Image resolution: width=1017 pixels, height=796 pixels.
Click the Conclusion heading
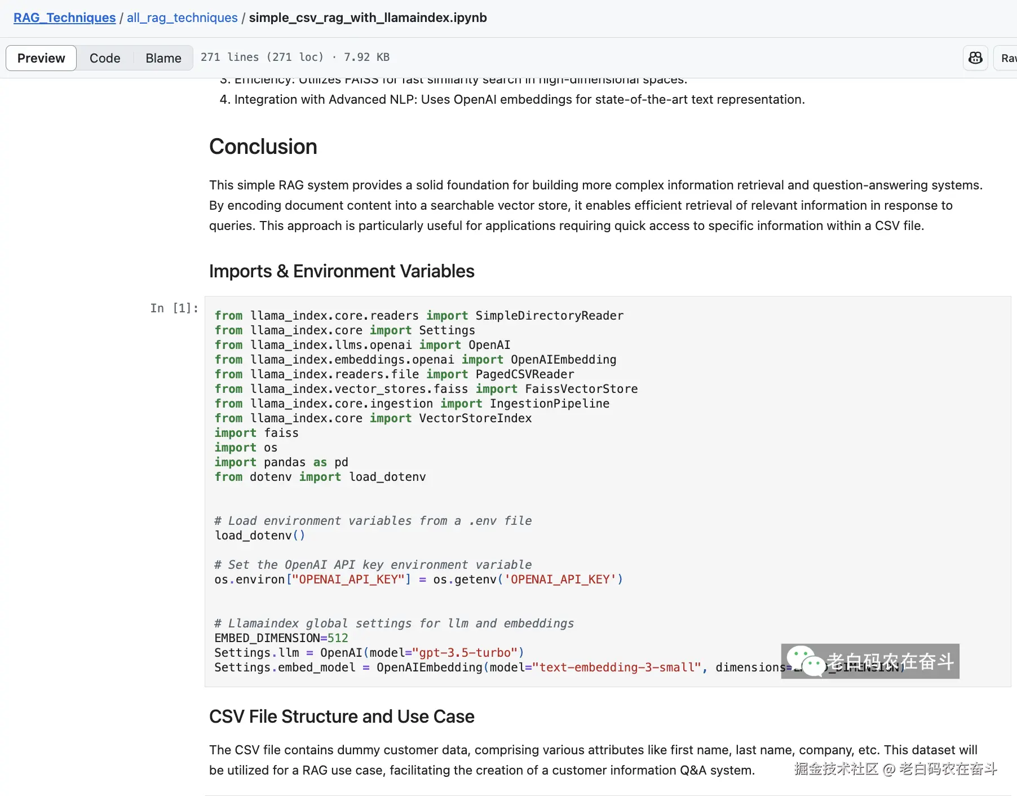click(263, 147)
